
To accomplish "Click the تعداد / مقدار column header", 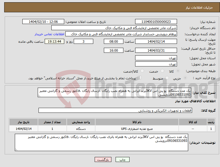I will point(52,122).
